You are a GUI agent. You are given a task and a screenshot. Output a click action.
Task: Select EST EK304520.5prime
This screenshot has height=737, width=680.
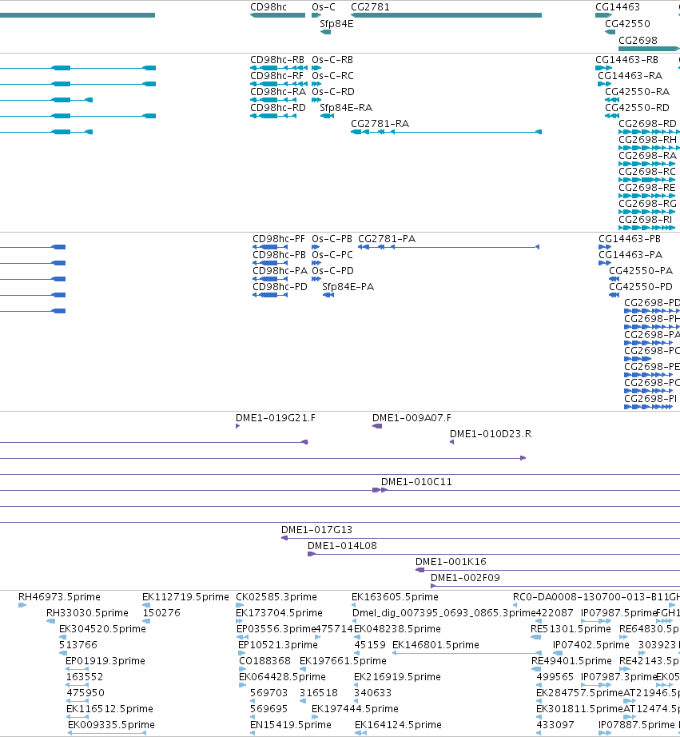(62, 637)
